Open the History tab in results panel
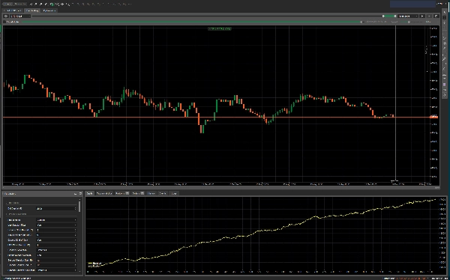Viewport: 450px width, 280px height. coord(151,193)
